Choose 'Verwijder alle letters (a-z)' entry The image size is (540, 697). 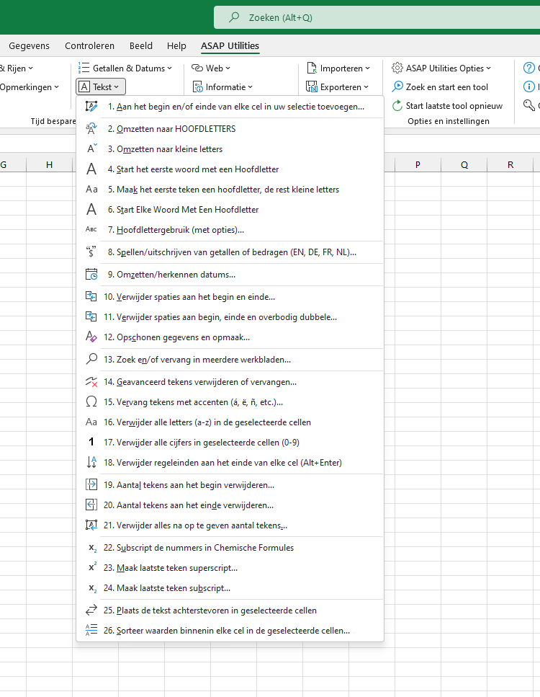[x=230, y=422]
